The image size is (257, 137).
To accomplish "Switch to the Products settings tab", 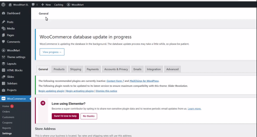I will [59, 69].
